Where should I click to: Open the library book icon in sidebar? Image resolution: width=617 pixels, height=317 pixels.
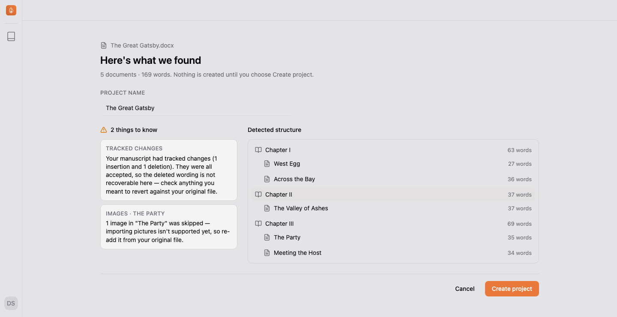tap(11, 36)
